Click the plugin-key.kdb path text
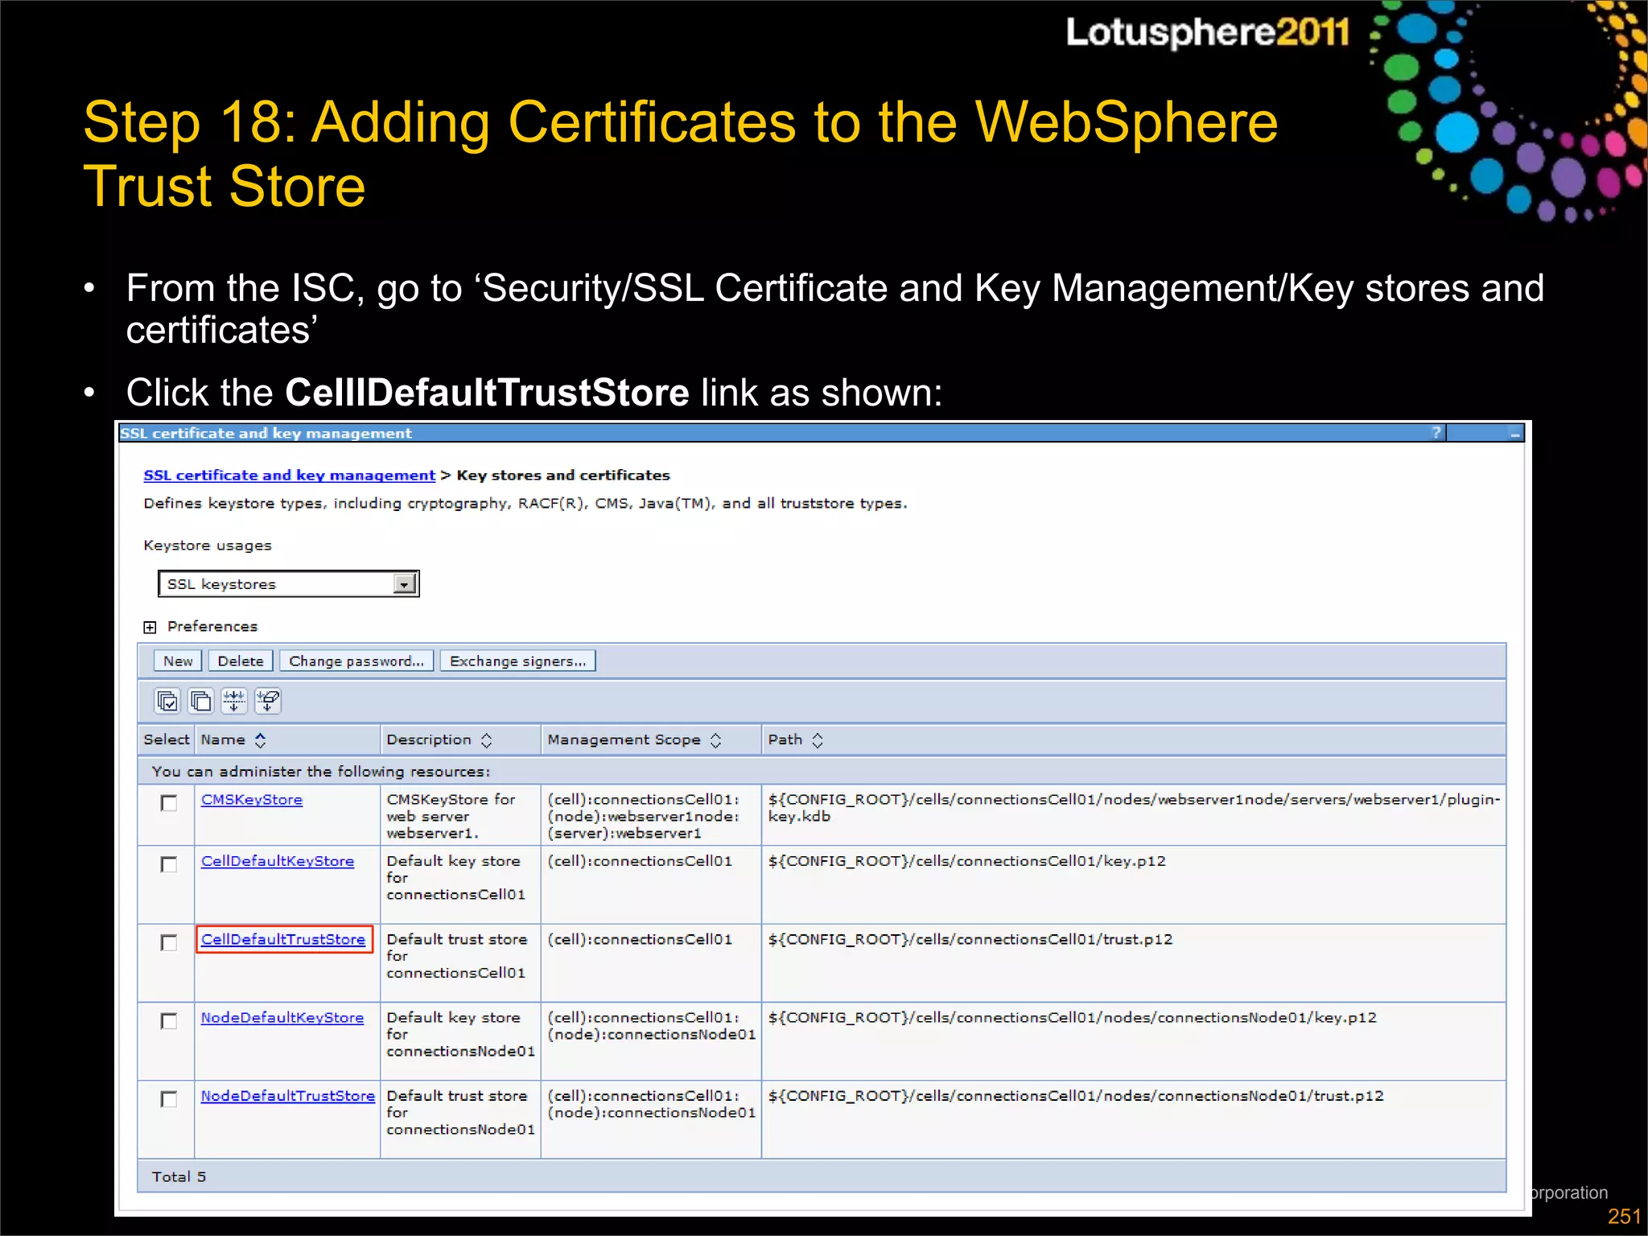Image resolution: width=1648 pixels, height=1236 pixels. click(1134, 808)
